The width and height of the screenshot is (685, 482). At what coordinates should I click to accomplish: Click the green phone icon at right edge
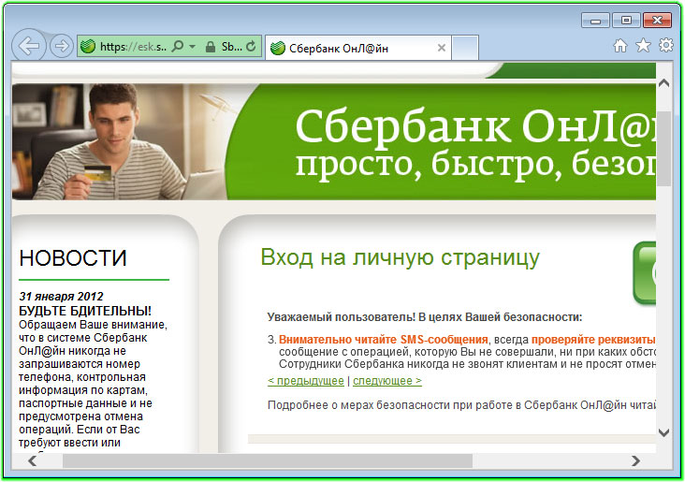pyautogui.click(x=645, y=272)
